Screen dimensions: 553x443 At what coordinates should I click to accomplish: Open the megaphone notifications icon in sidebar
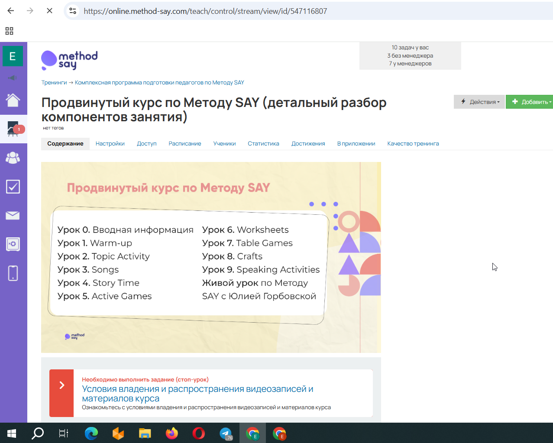[13, 78]
